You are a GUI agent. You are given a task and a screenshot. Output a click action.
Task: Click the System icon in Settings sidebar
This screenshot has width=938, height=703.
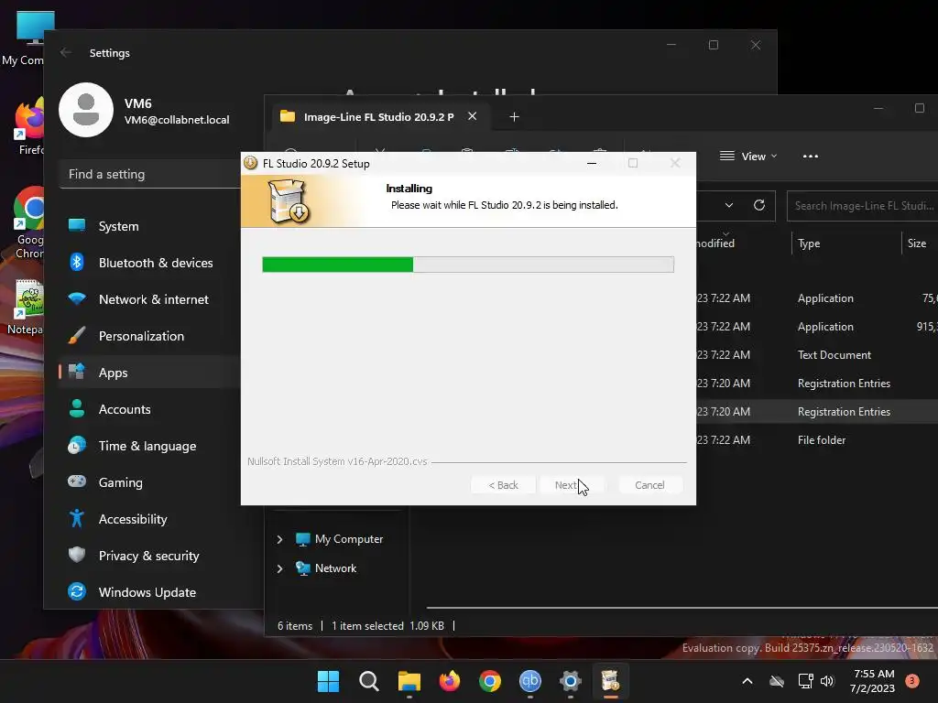pyautogui.click(x=77, y=225)
